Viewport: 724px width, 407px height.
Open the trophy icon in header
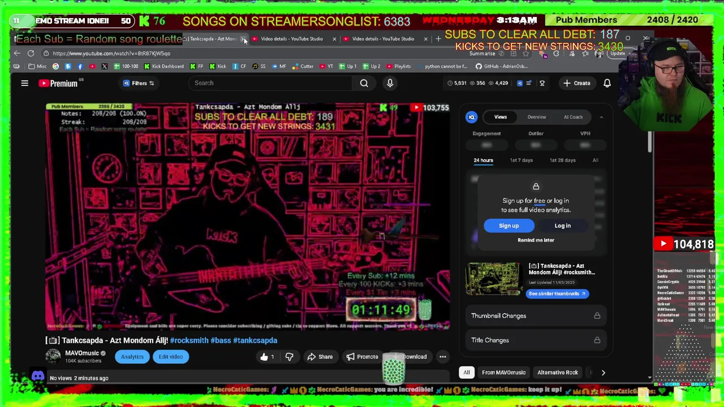coord(542,83)
